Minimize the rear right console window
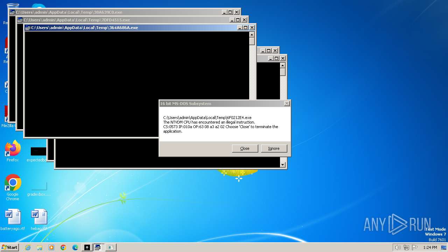The height and width of the screenshot is (252, 448). pyautogui.click(x=271, y=58)
